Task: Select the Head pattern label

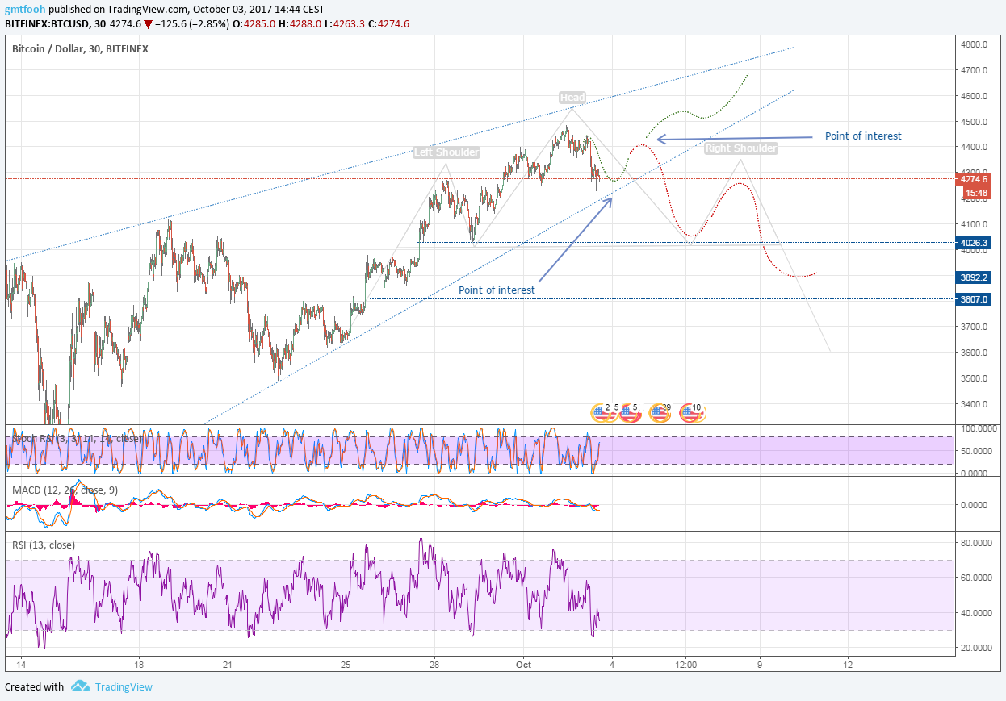Action: [x=572, y=98]
